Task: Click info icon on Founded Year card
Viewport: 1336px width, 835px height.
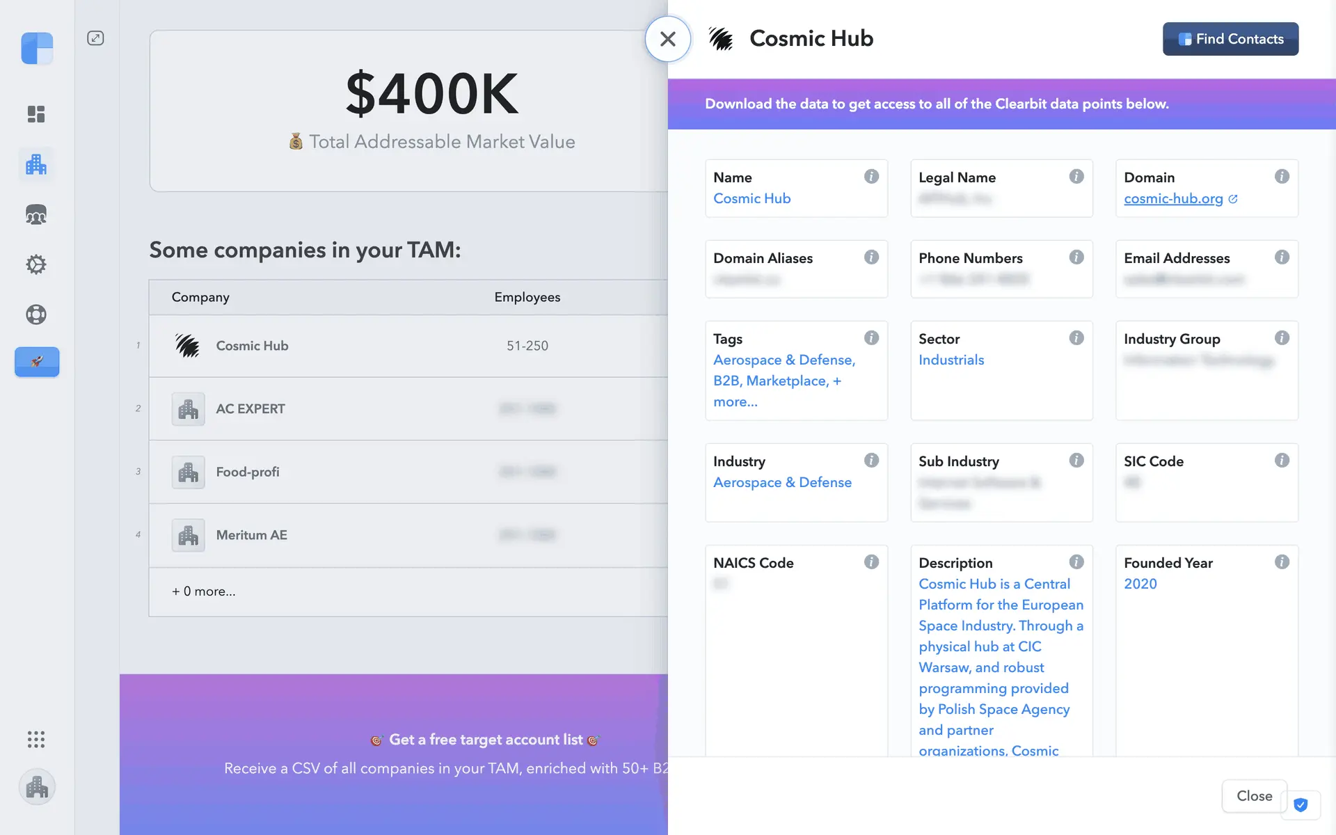Action: [x=1281, y=562]
